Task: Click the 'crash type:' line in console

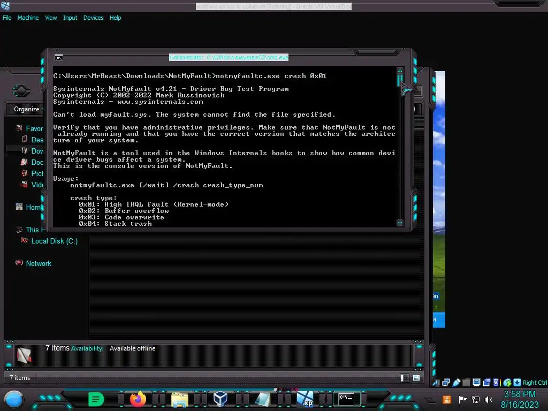Action: [93, 198]
